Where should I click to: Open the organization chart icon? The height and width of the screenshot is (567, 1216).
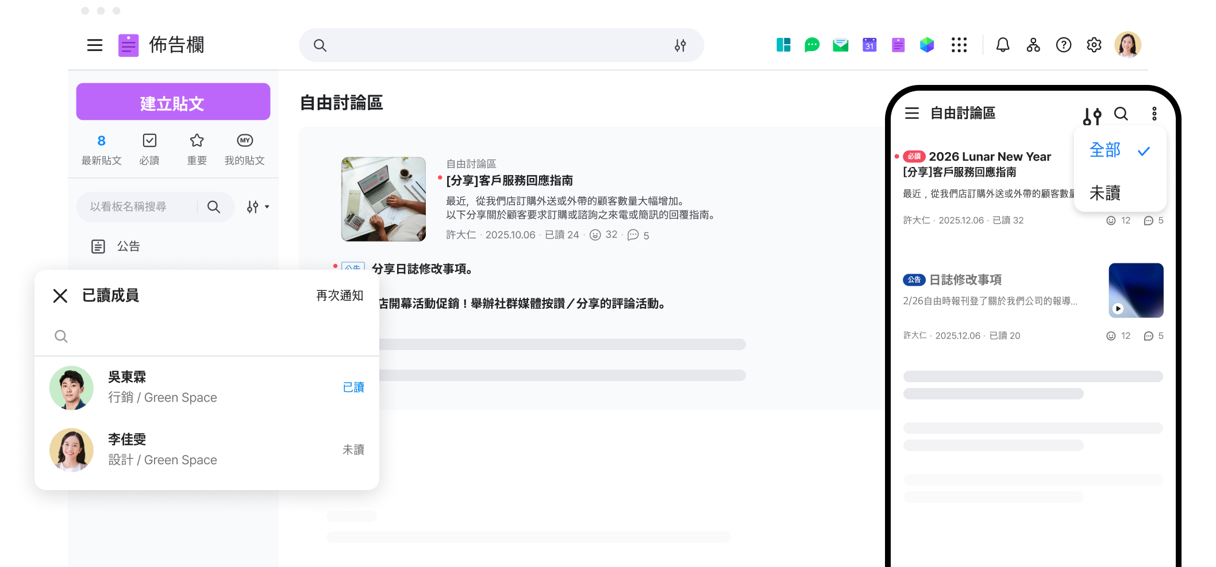click(1033, 45)
